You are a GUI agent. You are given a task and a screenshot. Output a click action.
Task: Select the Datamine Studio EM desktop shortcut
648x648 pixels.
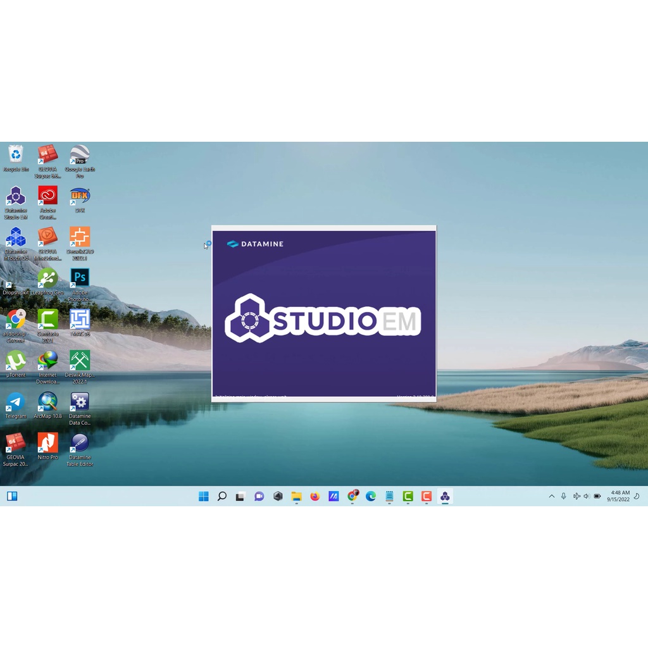coord(16,202)
